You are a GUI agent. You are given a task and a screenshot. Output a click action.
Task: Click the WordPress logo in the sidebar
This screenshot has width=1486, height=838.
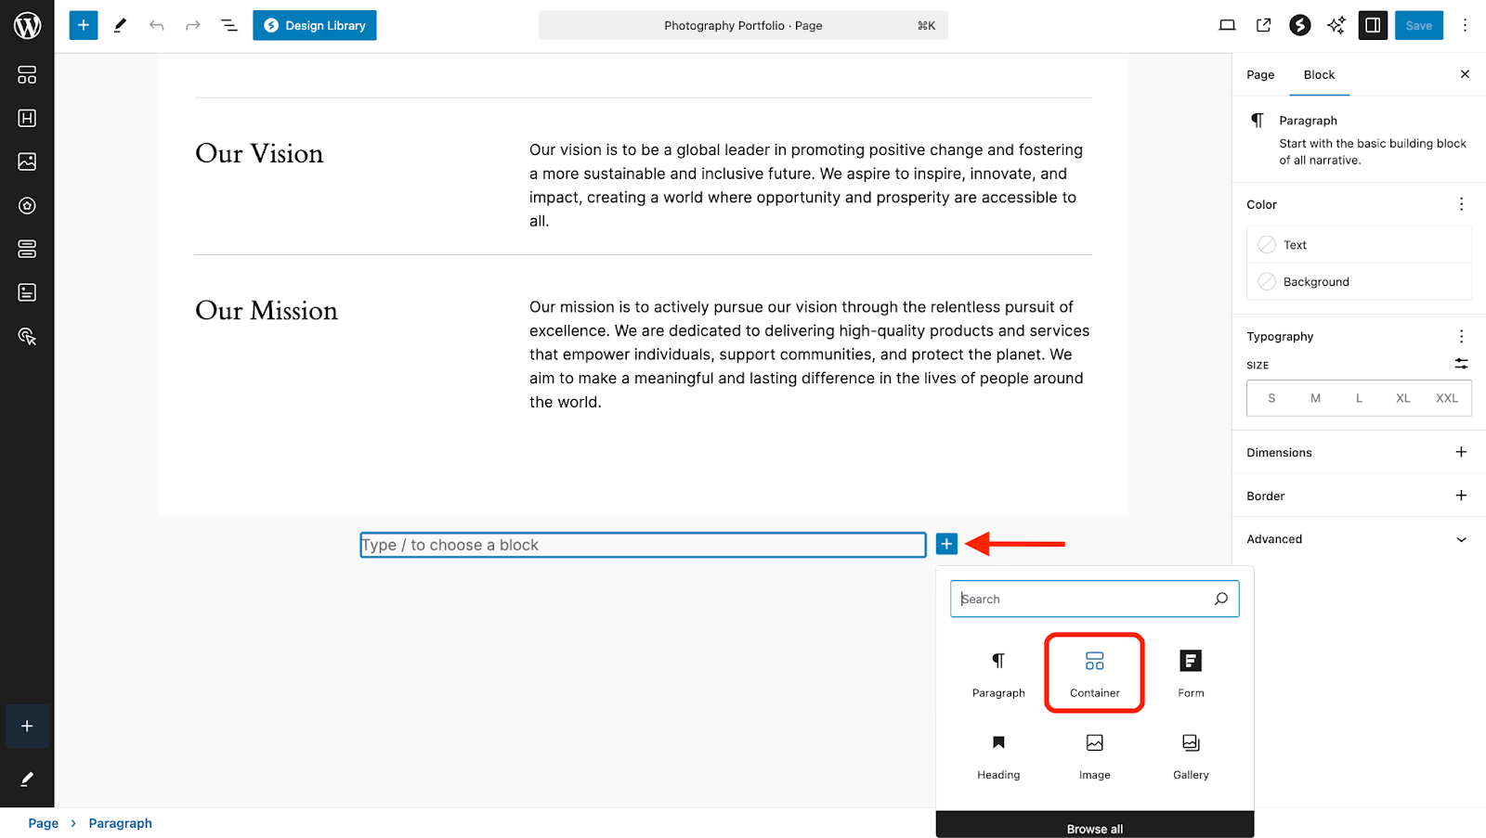tap(27, 25)
